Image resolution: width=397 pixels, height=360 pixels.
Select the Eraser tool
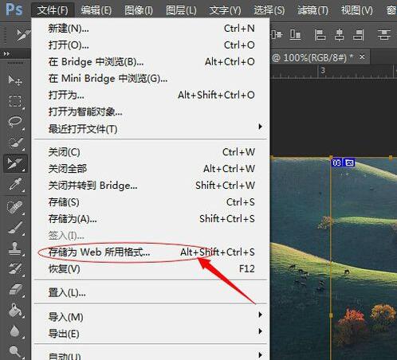point(15,289)
